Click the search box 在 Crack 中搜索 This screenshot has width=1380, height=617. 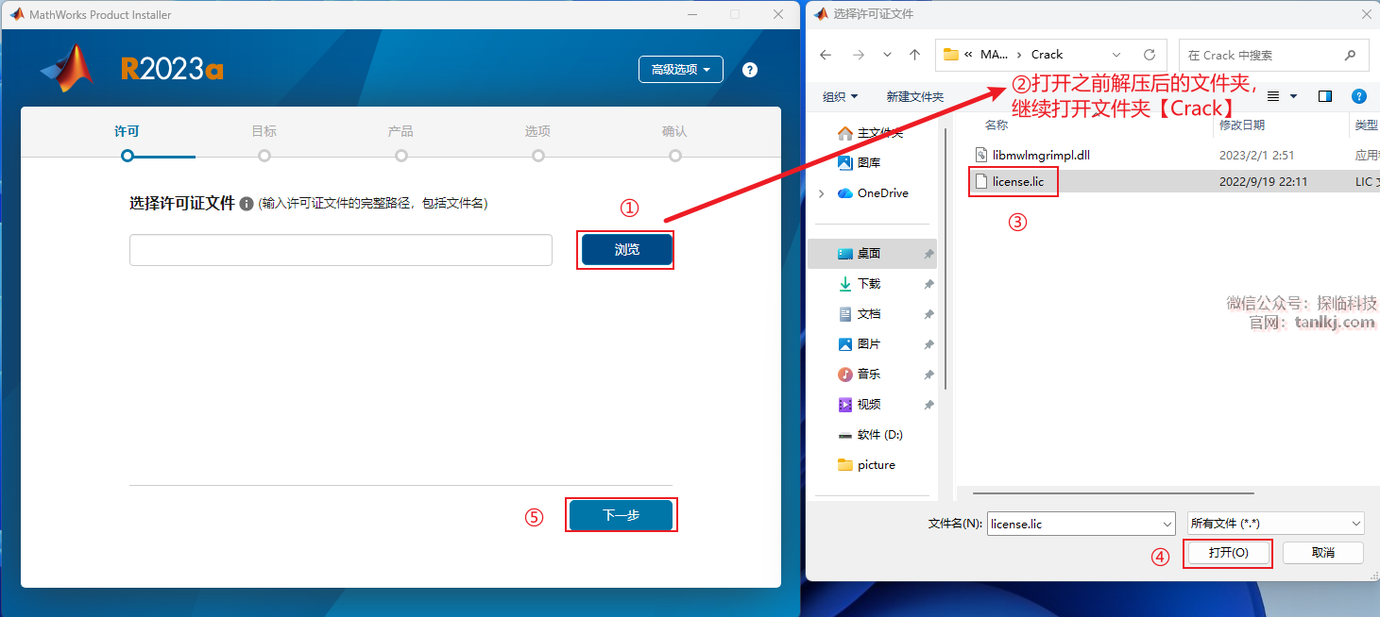[x=1273, y=55]
